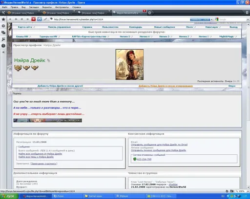Open the Правка menu
The height and width of the screenshot is (199, 250).
coord(14,7)
